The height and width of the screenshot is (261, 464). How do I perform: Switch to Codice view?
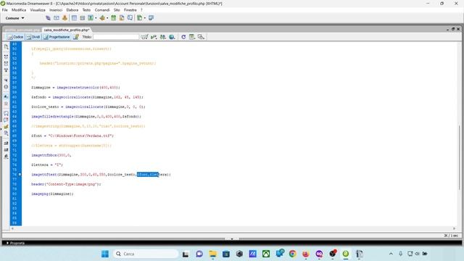click(x=15, y=37)
